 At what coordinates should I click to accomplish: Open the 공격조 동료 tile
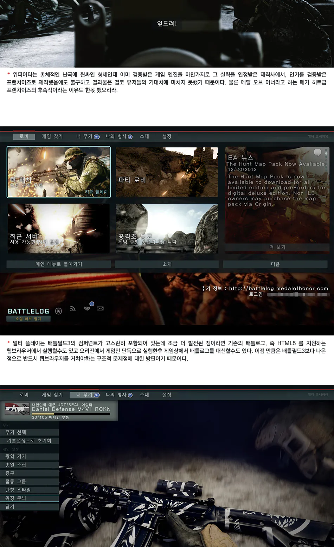point(167,228)
